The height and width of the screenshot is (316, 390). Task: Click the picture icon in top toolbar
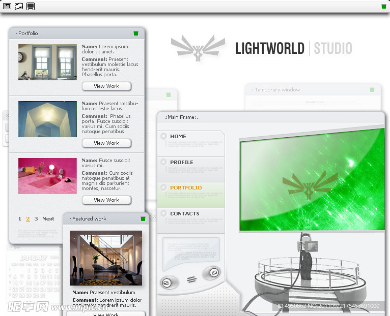click(19, 6)
